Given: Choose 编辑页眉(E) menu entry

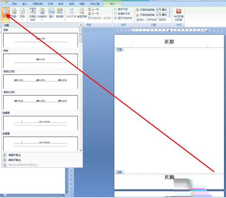Looking at the screenshot, I should (14, 155).
